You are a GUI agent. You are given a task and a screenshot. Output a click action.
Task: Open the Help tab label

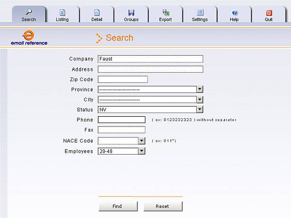[234, 19]
